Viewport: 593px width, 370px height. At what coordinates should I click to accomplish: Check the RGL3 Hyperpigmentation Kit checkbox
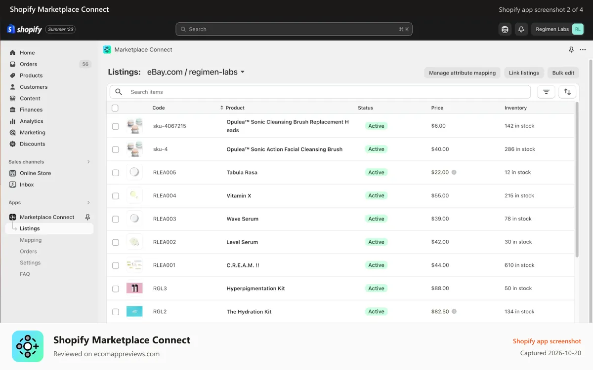tap(115, 289)
